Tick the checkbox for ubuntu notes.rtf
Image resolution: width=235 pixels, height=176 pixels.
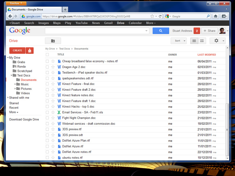pos(47,158)
